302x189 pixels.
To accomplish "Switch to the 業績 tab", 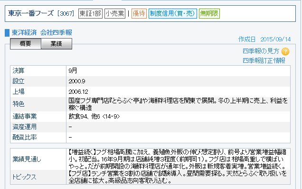I will pos(57,44).
